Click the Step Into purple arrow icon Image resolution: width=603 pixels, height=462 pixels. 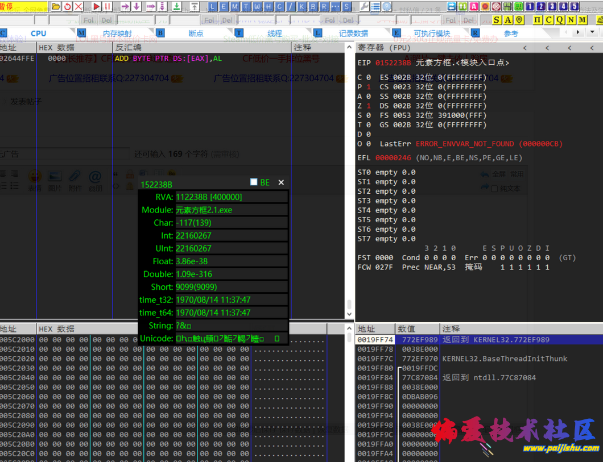(x=125, y=6)
